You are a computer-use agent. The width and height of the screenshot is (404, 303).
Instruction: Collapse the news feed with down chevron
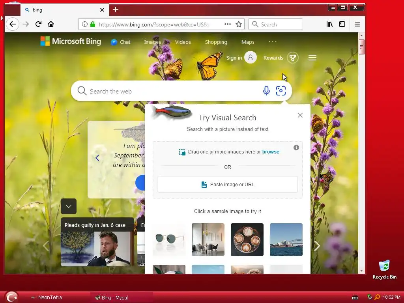[69, 206]
